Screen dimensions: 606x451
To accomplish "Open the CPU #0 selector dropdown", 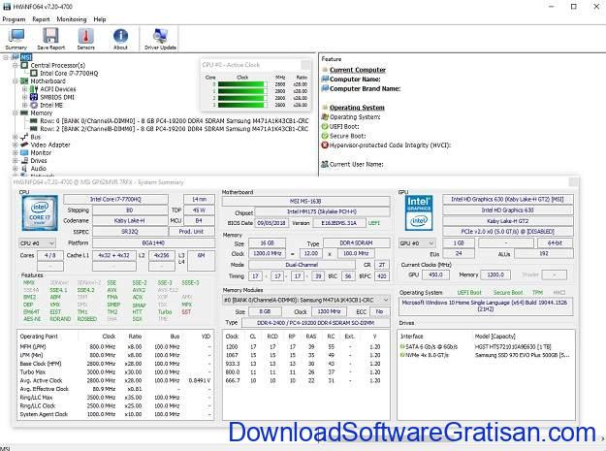I will pos(37,243).
